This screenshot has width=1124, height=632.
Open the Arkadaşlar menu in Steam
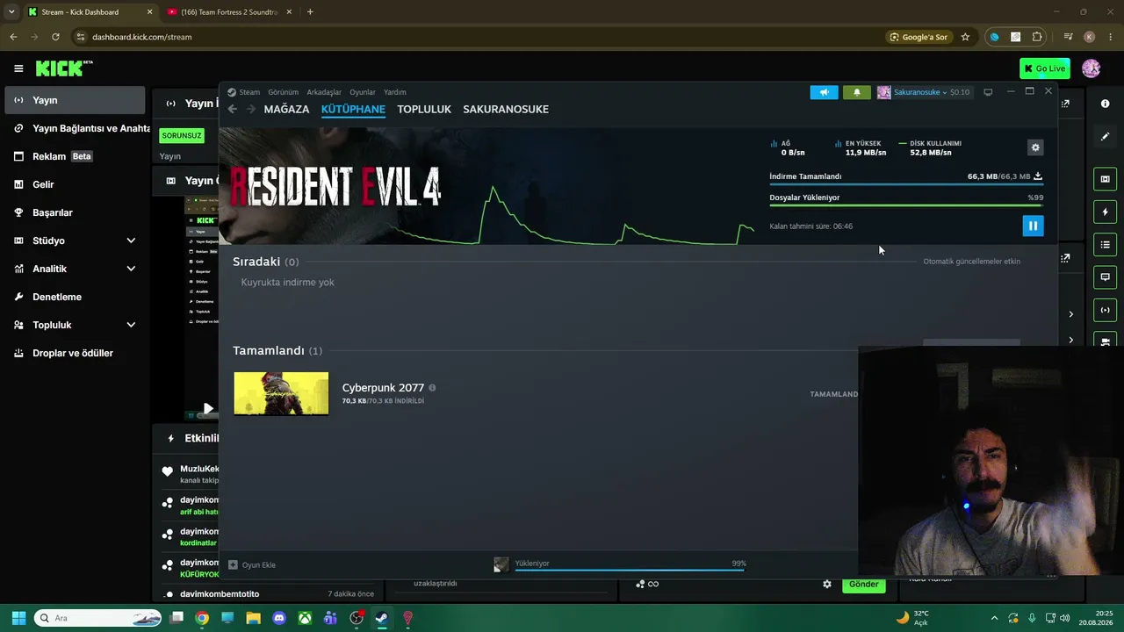pos(324,92)
